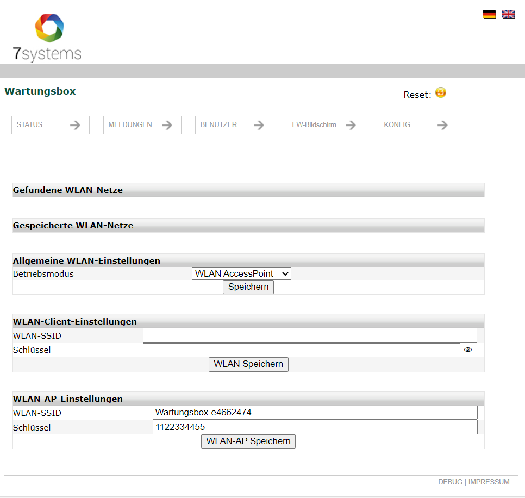Image resolution: width=525 pixels, height=498 pixels.
Task: Click the WLAN Speichern button
Action: [x=248, y=364]
